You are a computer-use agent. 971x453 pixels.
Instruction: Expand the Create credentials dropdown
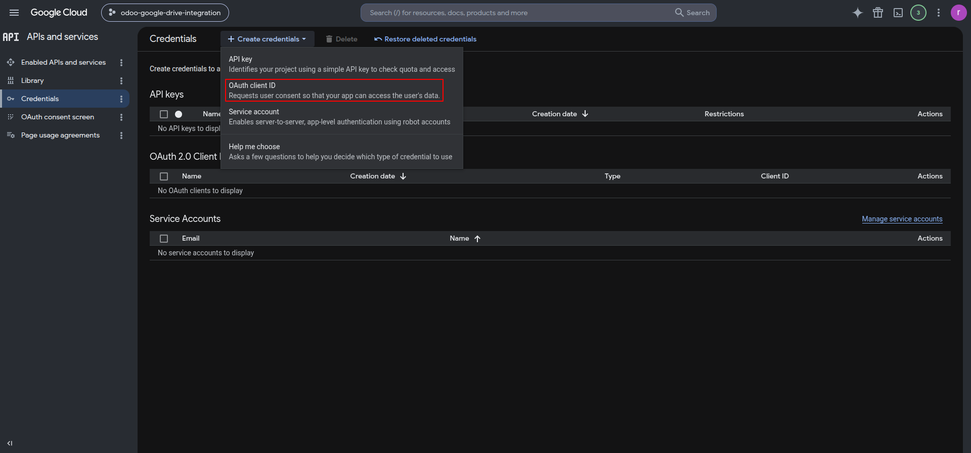(267, 39)
